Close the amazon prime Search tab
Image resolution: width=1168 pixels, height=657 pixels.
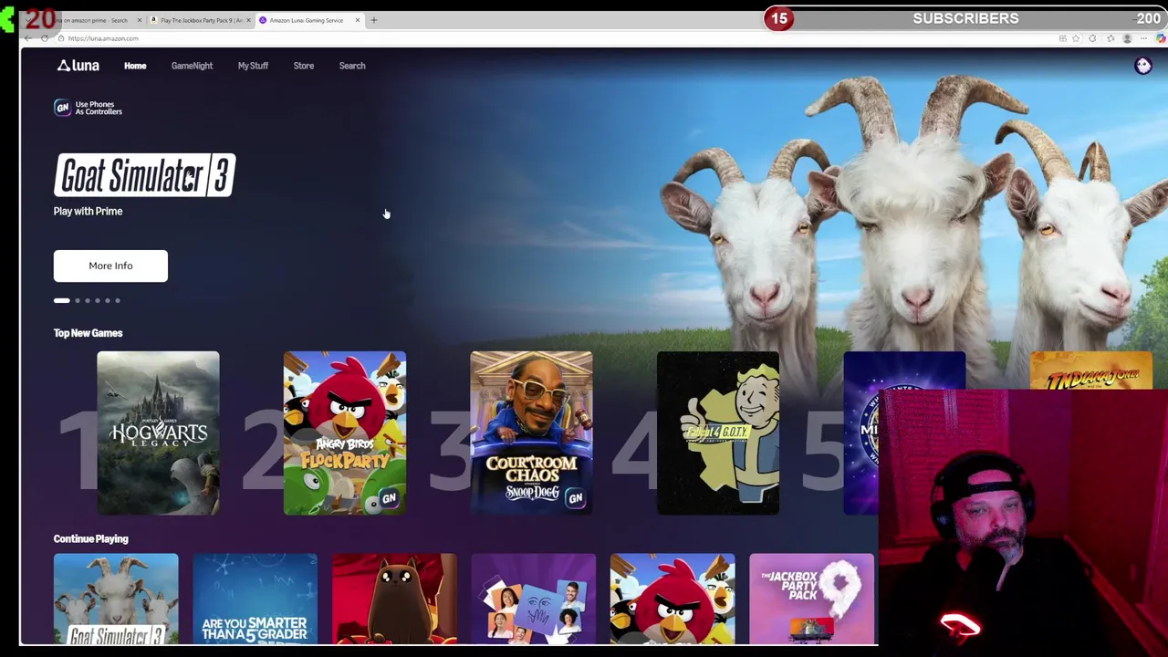(x=140, y=20)
